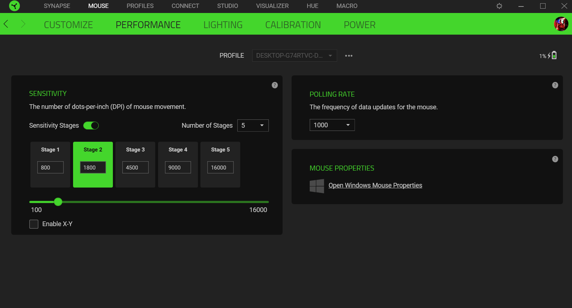Viewport: 572px width, 308px height.
Task: Switch to the Lighting tab
Action: (x=223, y=25)
